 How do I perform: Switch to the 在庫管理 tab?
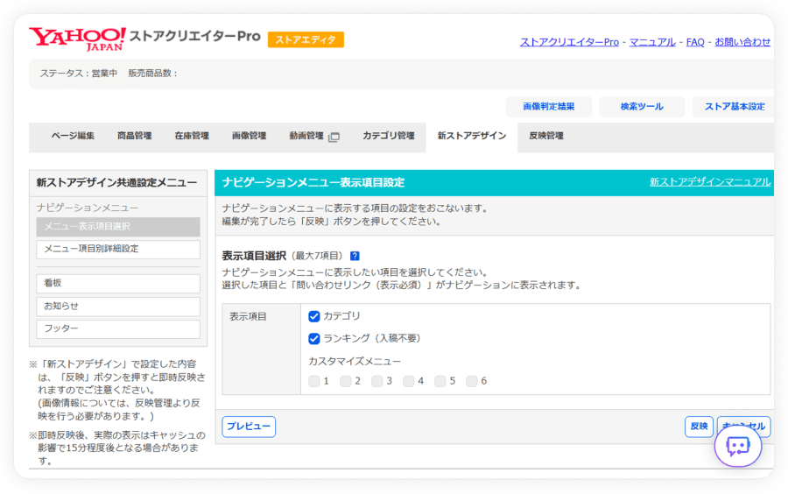(x=192, y=136)
